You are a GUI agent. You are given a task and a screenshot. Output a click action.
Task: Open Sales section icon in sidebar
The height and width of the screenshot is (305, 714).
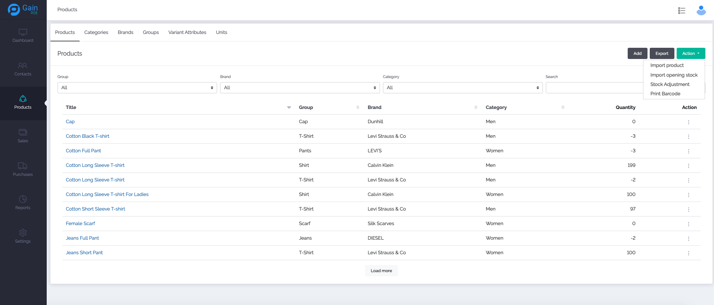(23, 133)
